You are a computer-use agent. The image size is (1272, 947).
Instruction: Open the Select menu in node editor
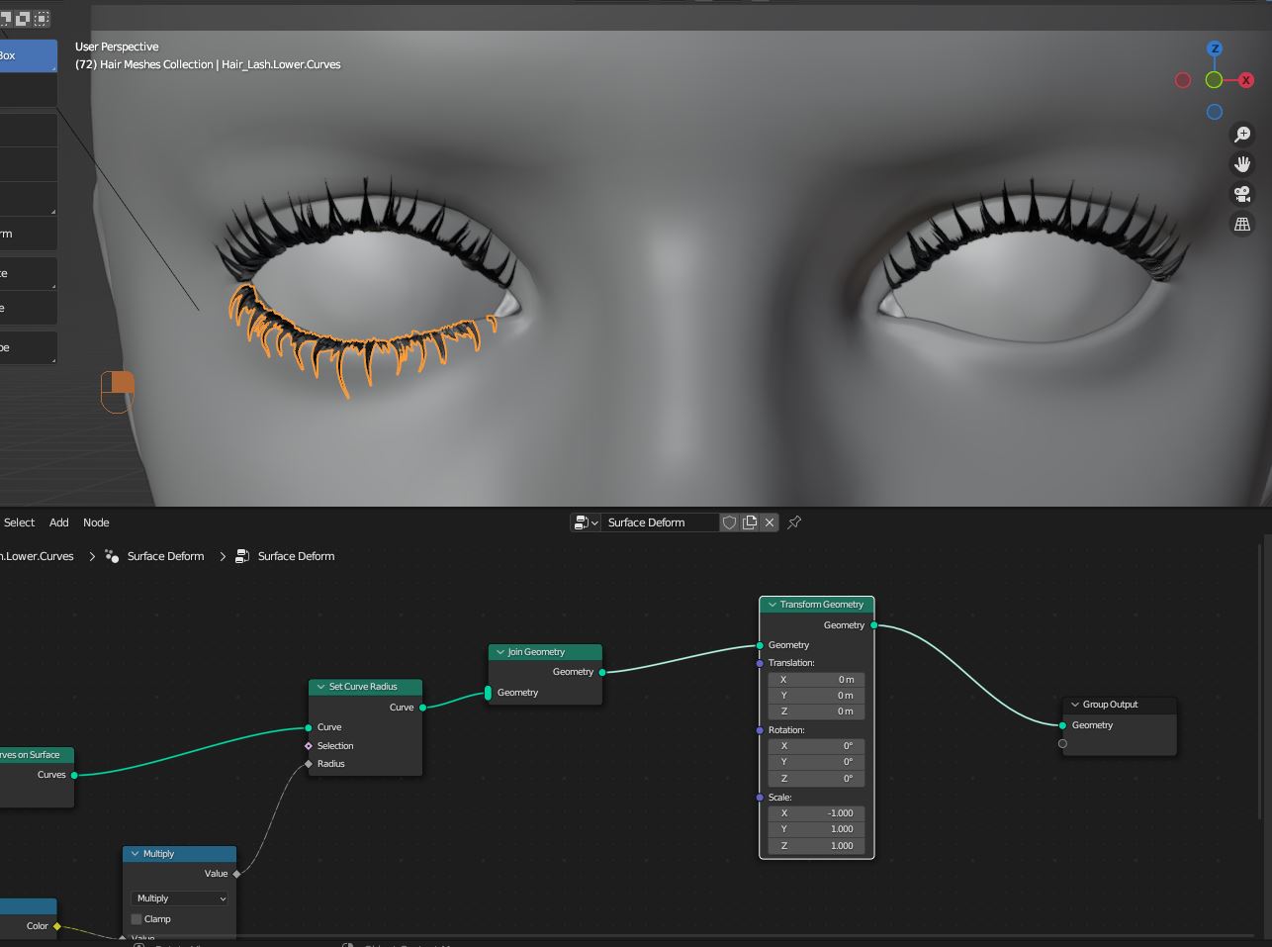[x=19, y=522]
